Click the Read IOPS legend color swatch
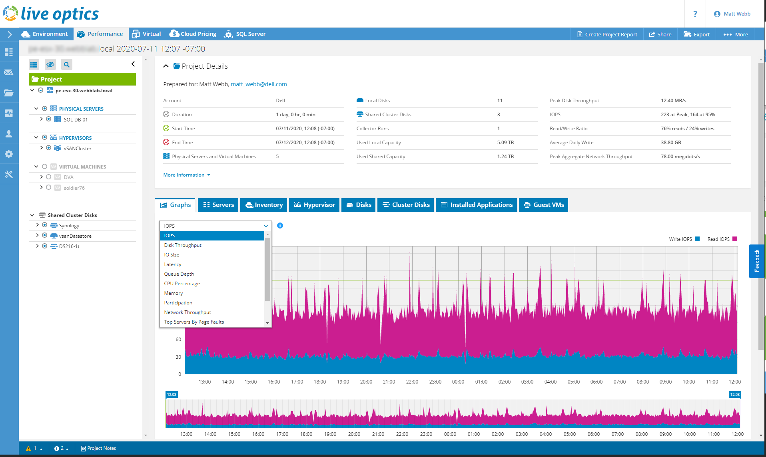The height and width of the screenshot is (457, 766). coord(735,239)
